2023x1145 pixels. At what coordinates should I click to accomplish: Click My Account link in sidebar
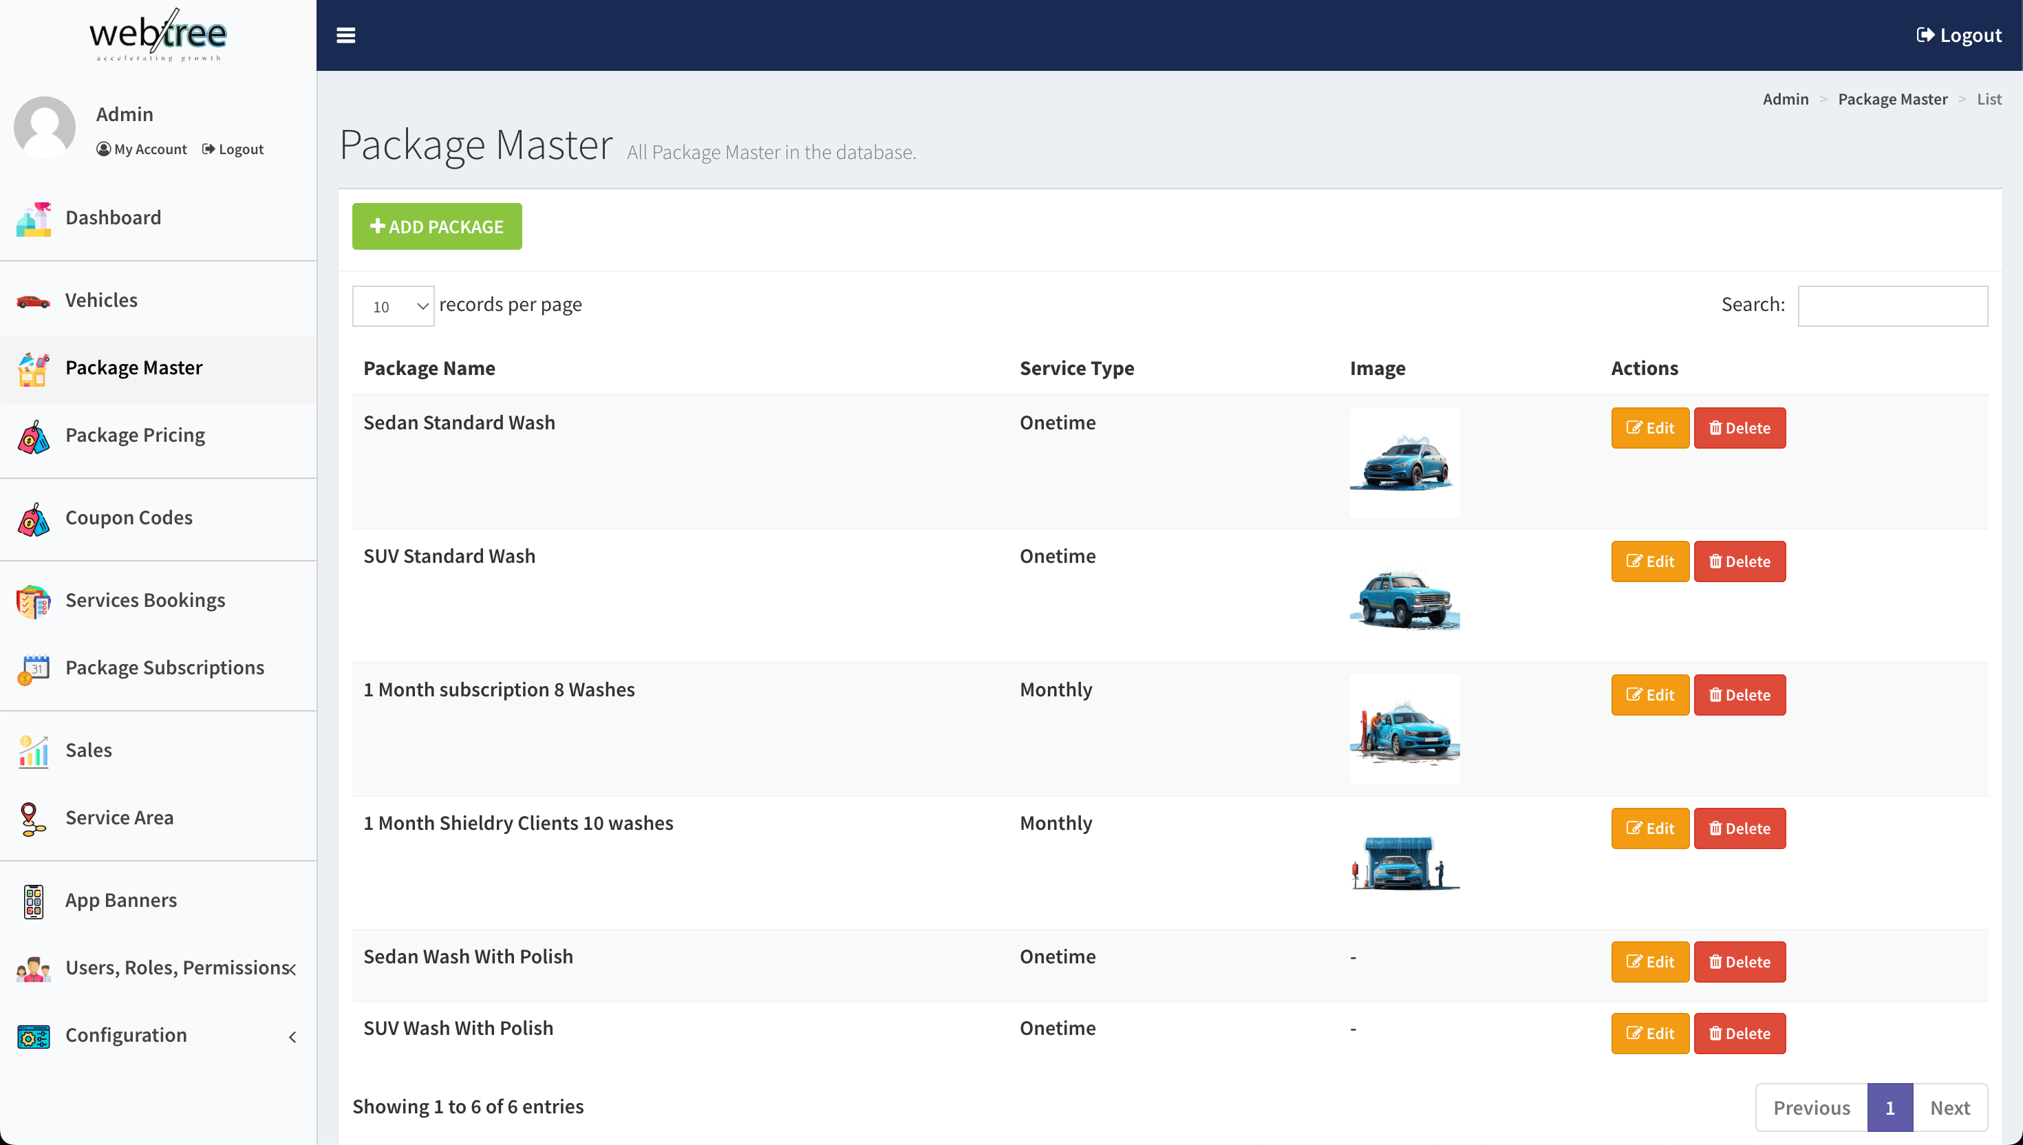[x=142, y=149]
